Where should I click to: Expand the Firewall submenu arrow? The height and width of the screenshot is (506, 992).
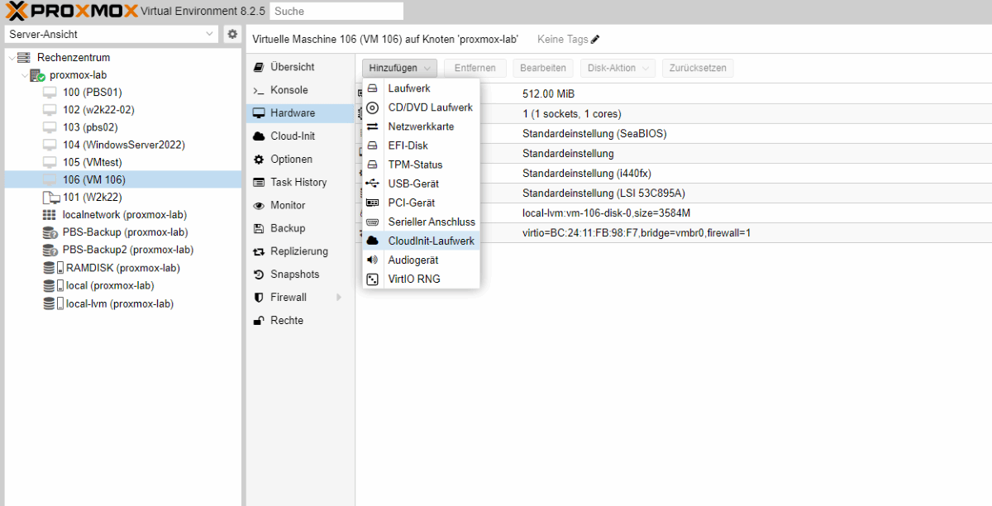(x=339, y=298)
